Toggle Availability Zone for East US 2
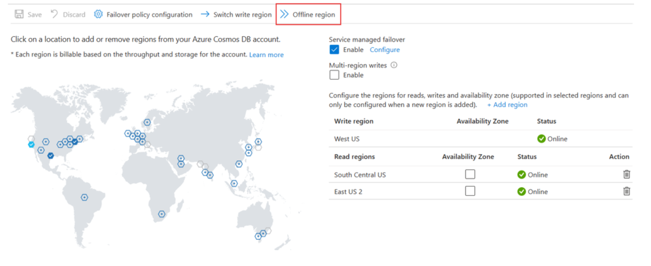This screenshot has width=651, height=266. (x=470, y=191)
